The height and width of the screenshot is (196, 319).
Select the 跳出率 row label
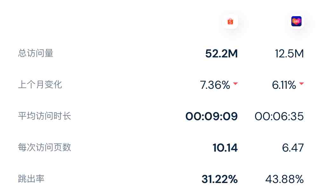point(31,179)
